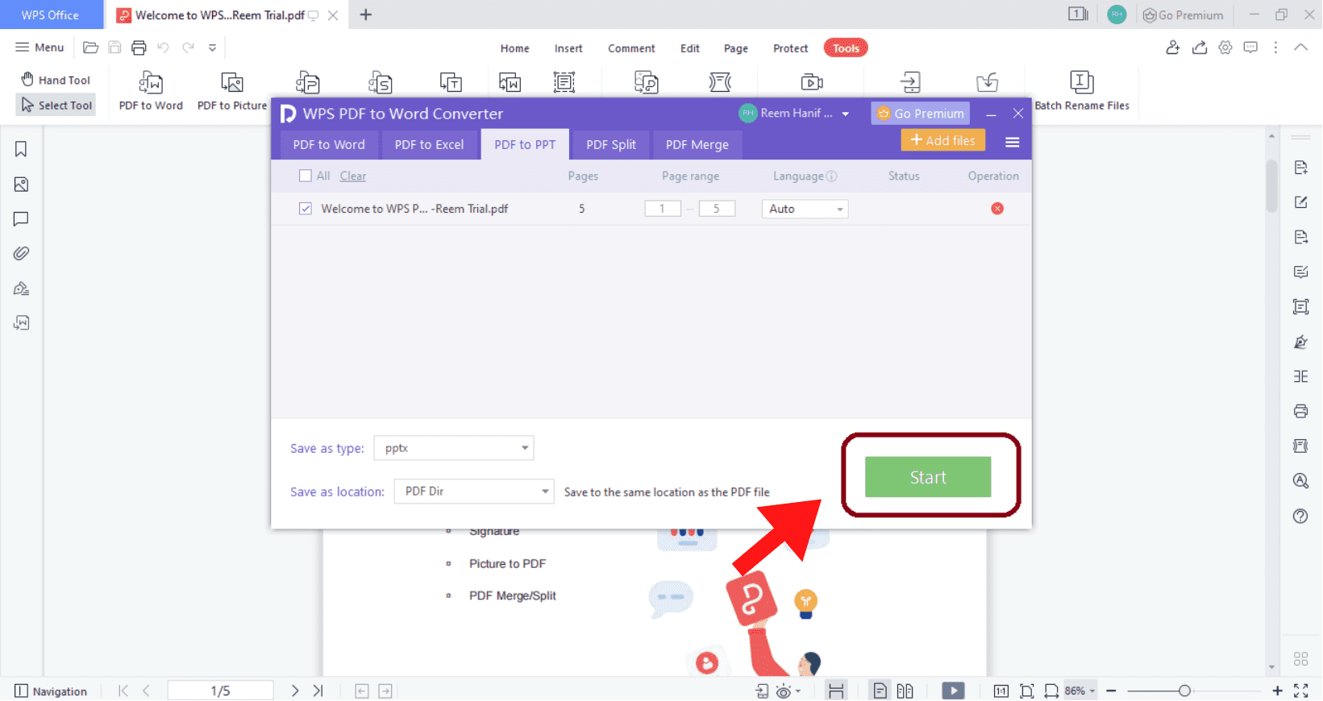Open the 86% zoom level dropdown
Screen dimensions: 1323x701
point(1080,691)
